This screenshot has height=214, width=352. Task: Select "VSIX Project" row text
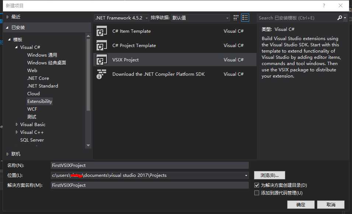click(125, 60)
